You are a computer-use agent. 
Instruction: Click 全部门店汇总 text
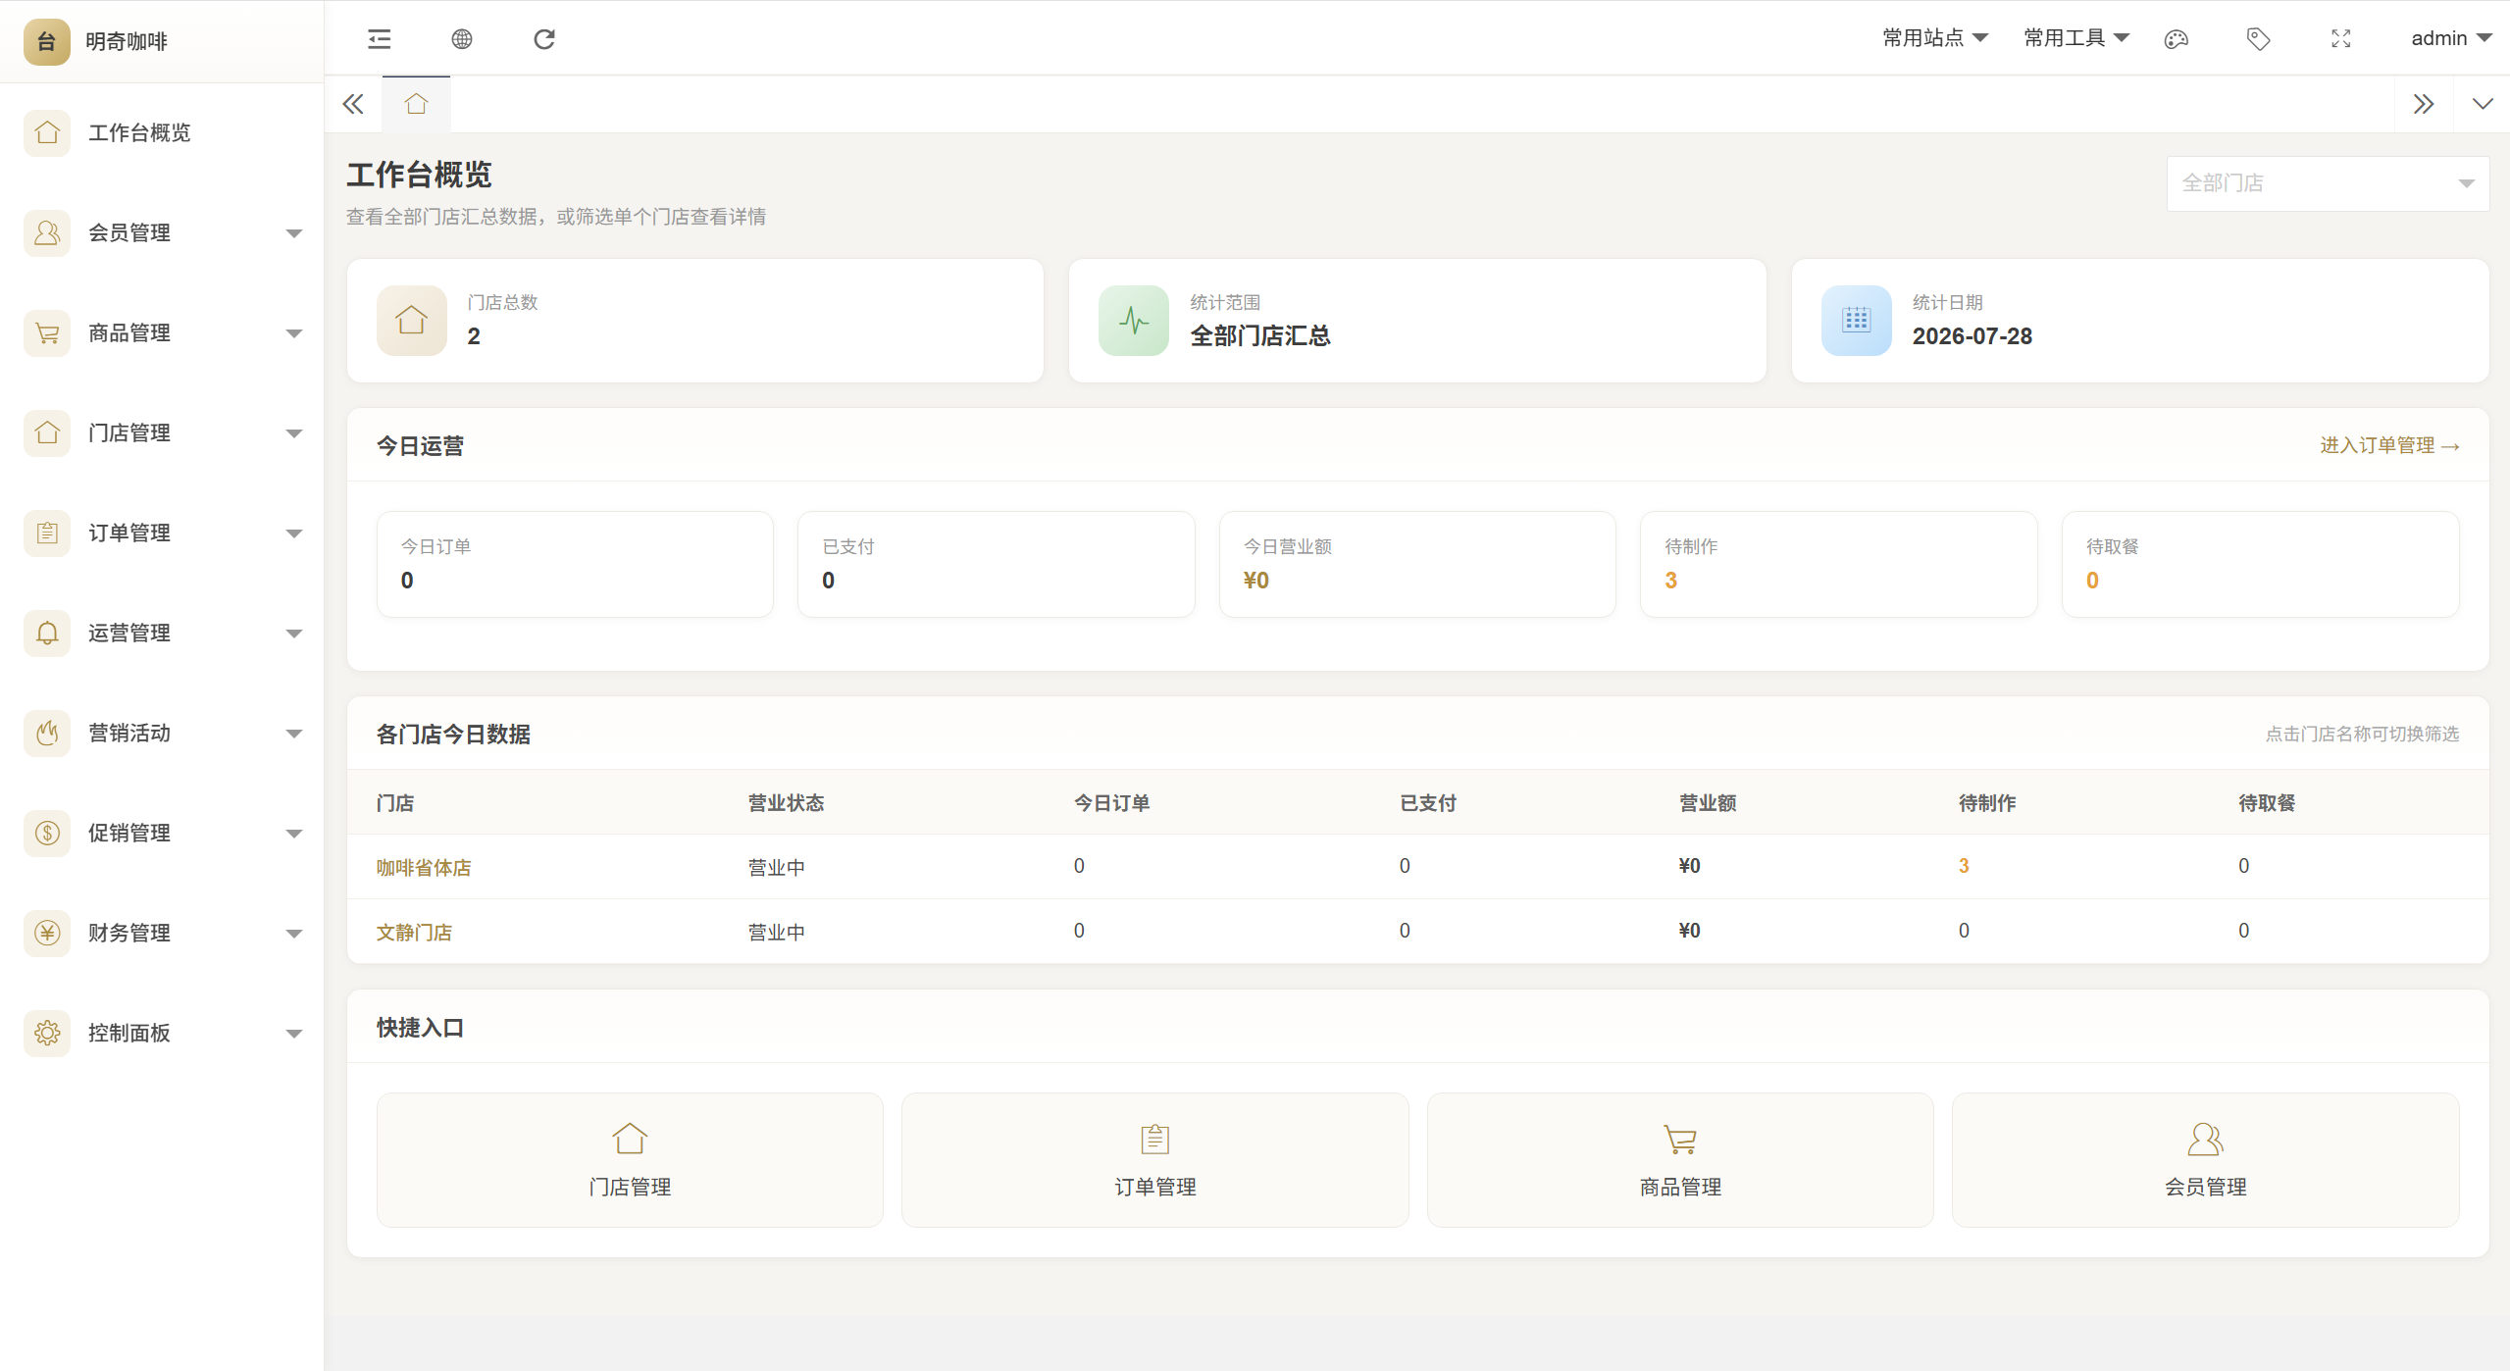tap(1259, 336)
